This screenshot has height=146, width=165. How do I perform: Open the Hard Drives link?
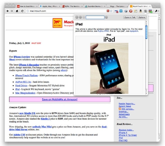[x=21, y=86]
